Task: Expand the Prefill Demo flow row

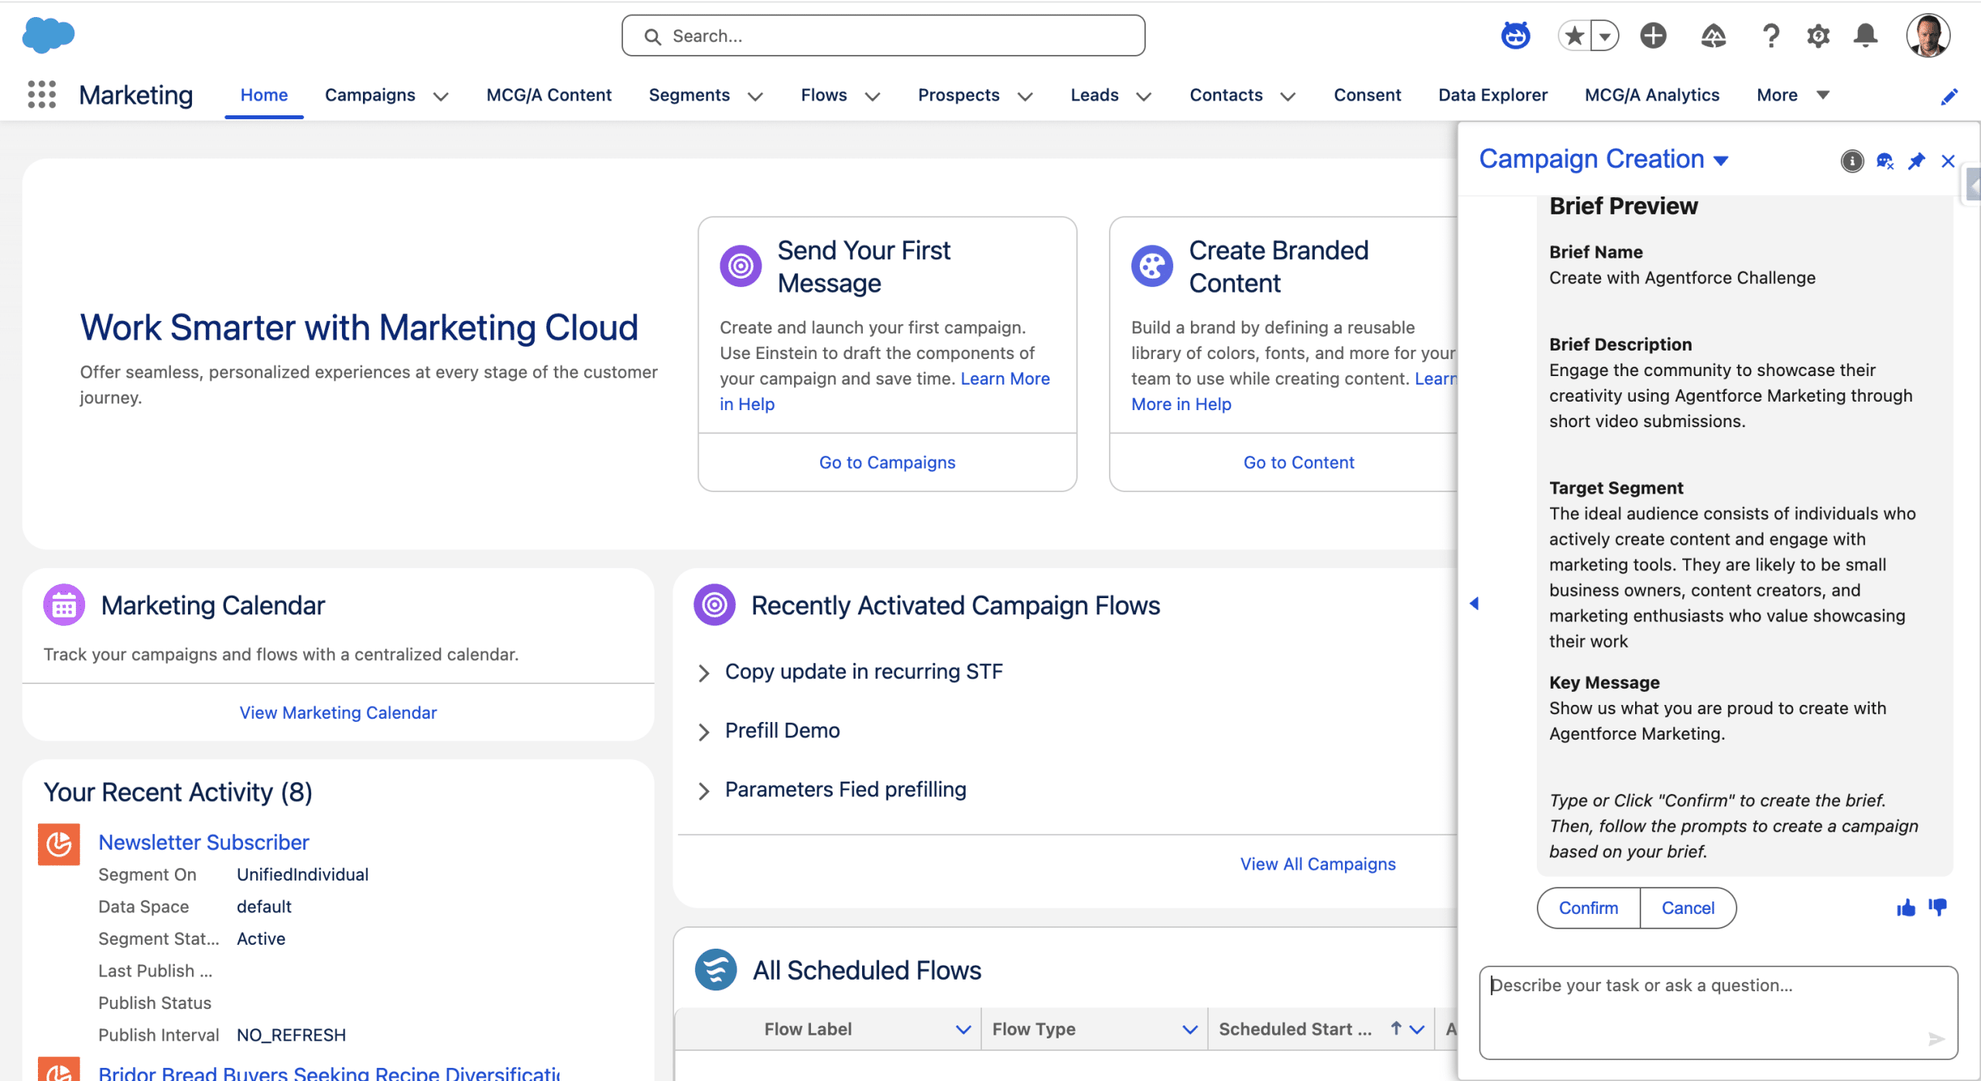Action: (703, 731)
